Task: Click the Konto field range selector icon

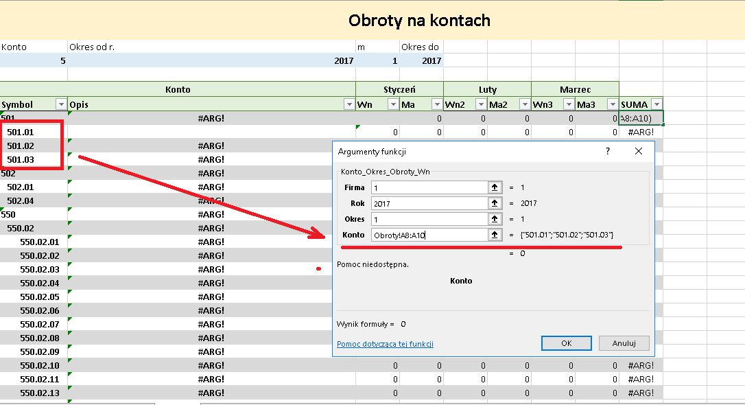Action: (x=495, y=234)
